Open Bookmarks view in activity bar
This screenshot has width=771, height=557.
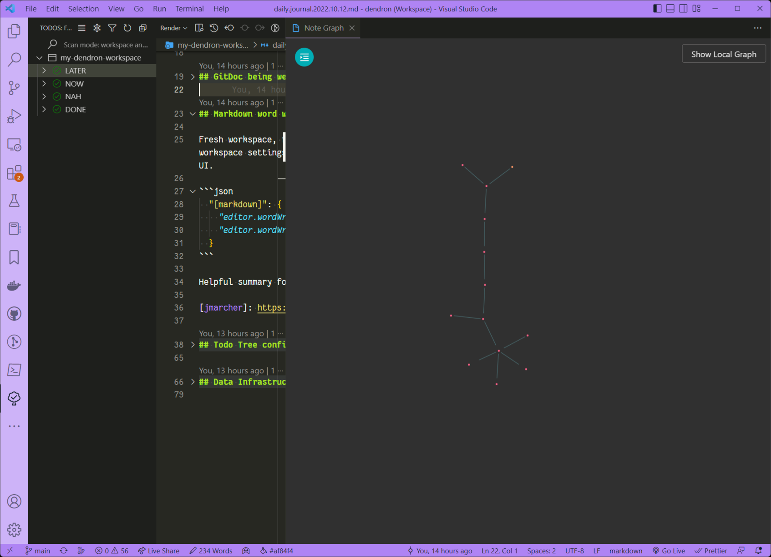point(14,257)
